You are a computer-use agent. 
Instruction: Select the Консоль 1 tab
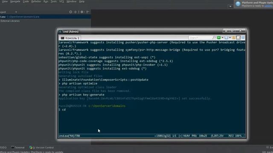coord(70,38)
